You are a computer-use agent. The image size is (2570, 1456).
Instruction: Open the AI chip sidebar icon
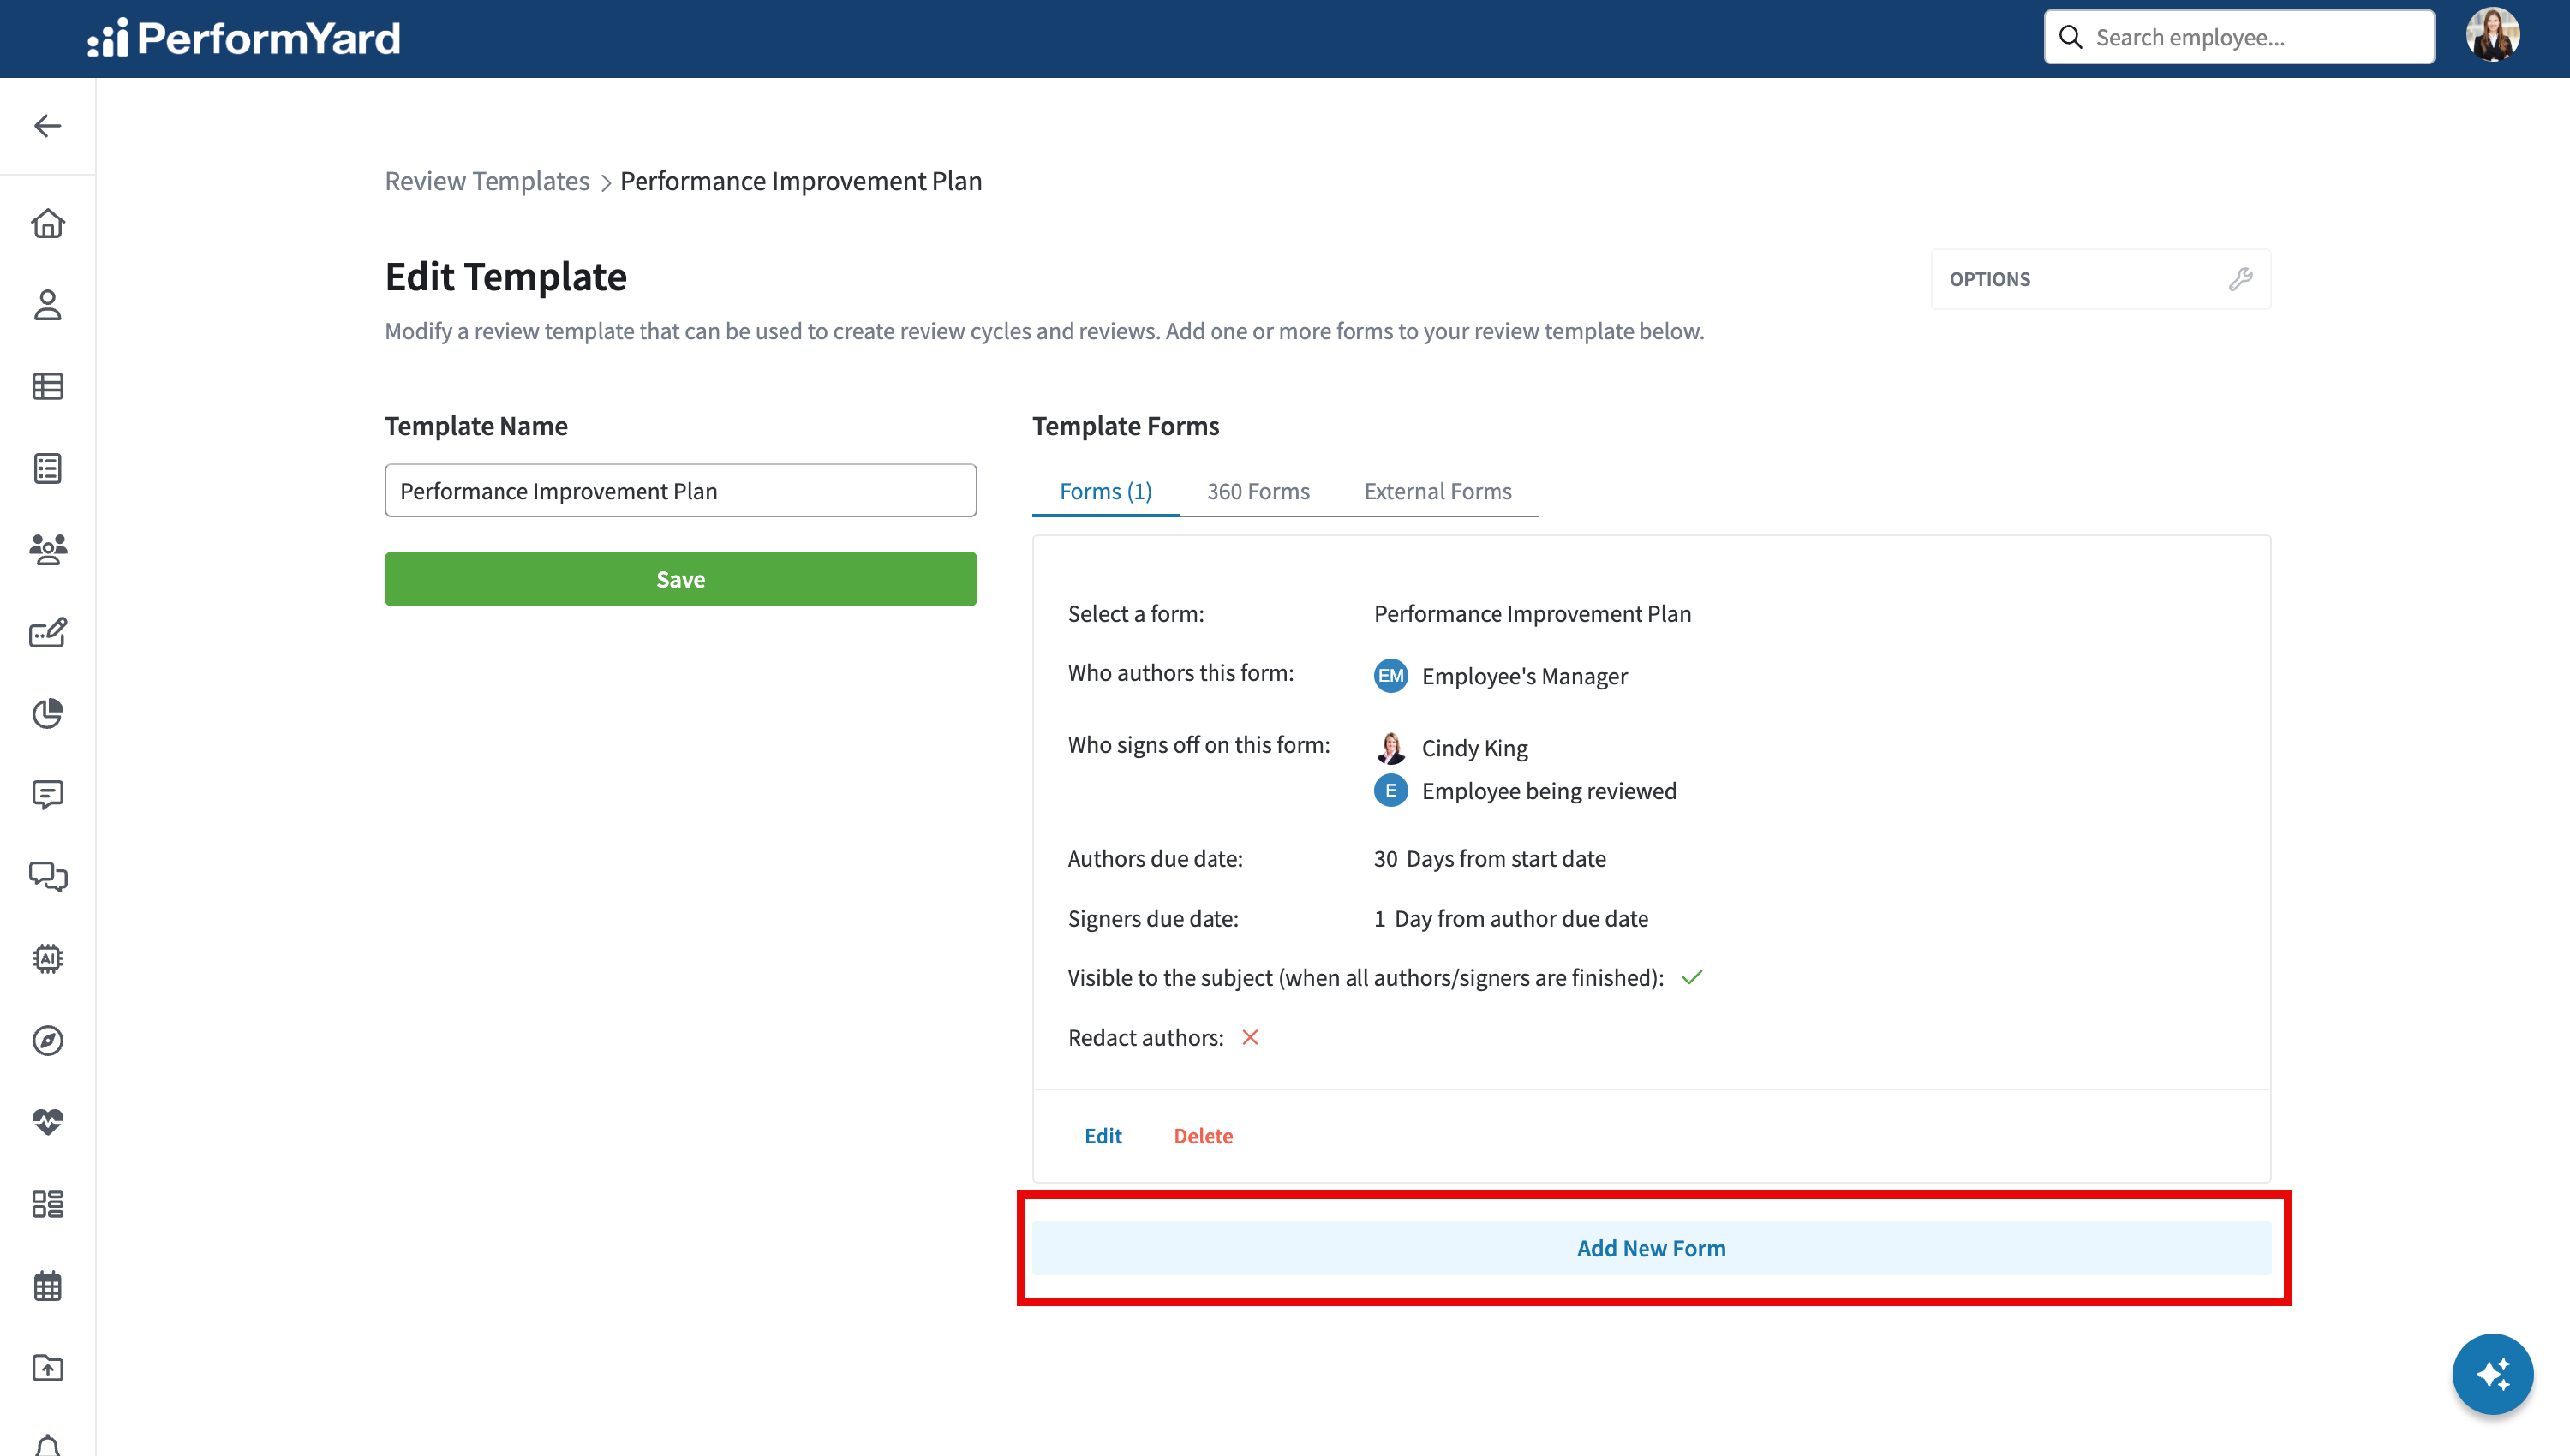tap(47, 959)
